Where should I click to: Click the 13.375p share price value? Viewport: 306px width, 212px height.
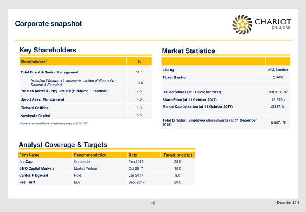pyautogui.click(x=278, y=100)
